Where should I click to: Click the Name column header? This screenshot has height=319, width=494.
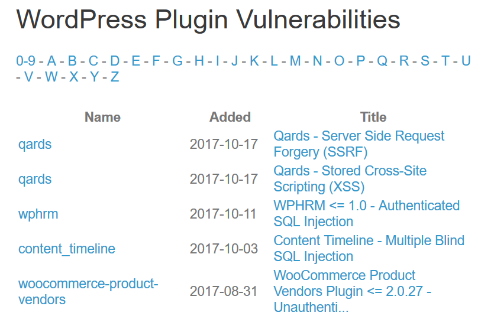pyautogui.click(x=102, y=117)
